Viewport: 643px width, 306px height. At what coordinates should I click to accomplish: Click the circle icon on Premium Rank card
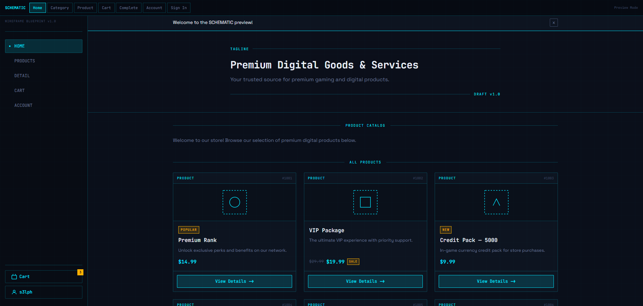tap(235, 202)
